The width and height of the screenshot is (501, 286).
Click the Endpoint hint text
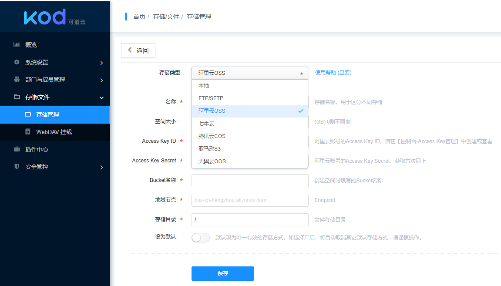325,200
